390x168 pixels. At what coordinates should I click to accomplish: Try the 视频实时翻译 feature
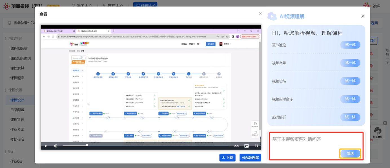[x=350, y=99]
